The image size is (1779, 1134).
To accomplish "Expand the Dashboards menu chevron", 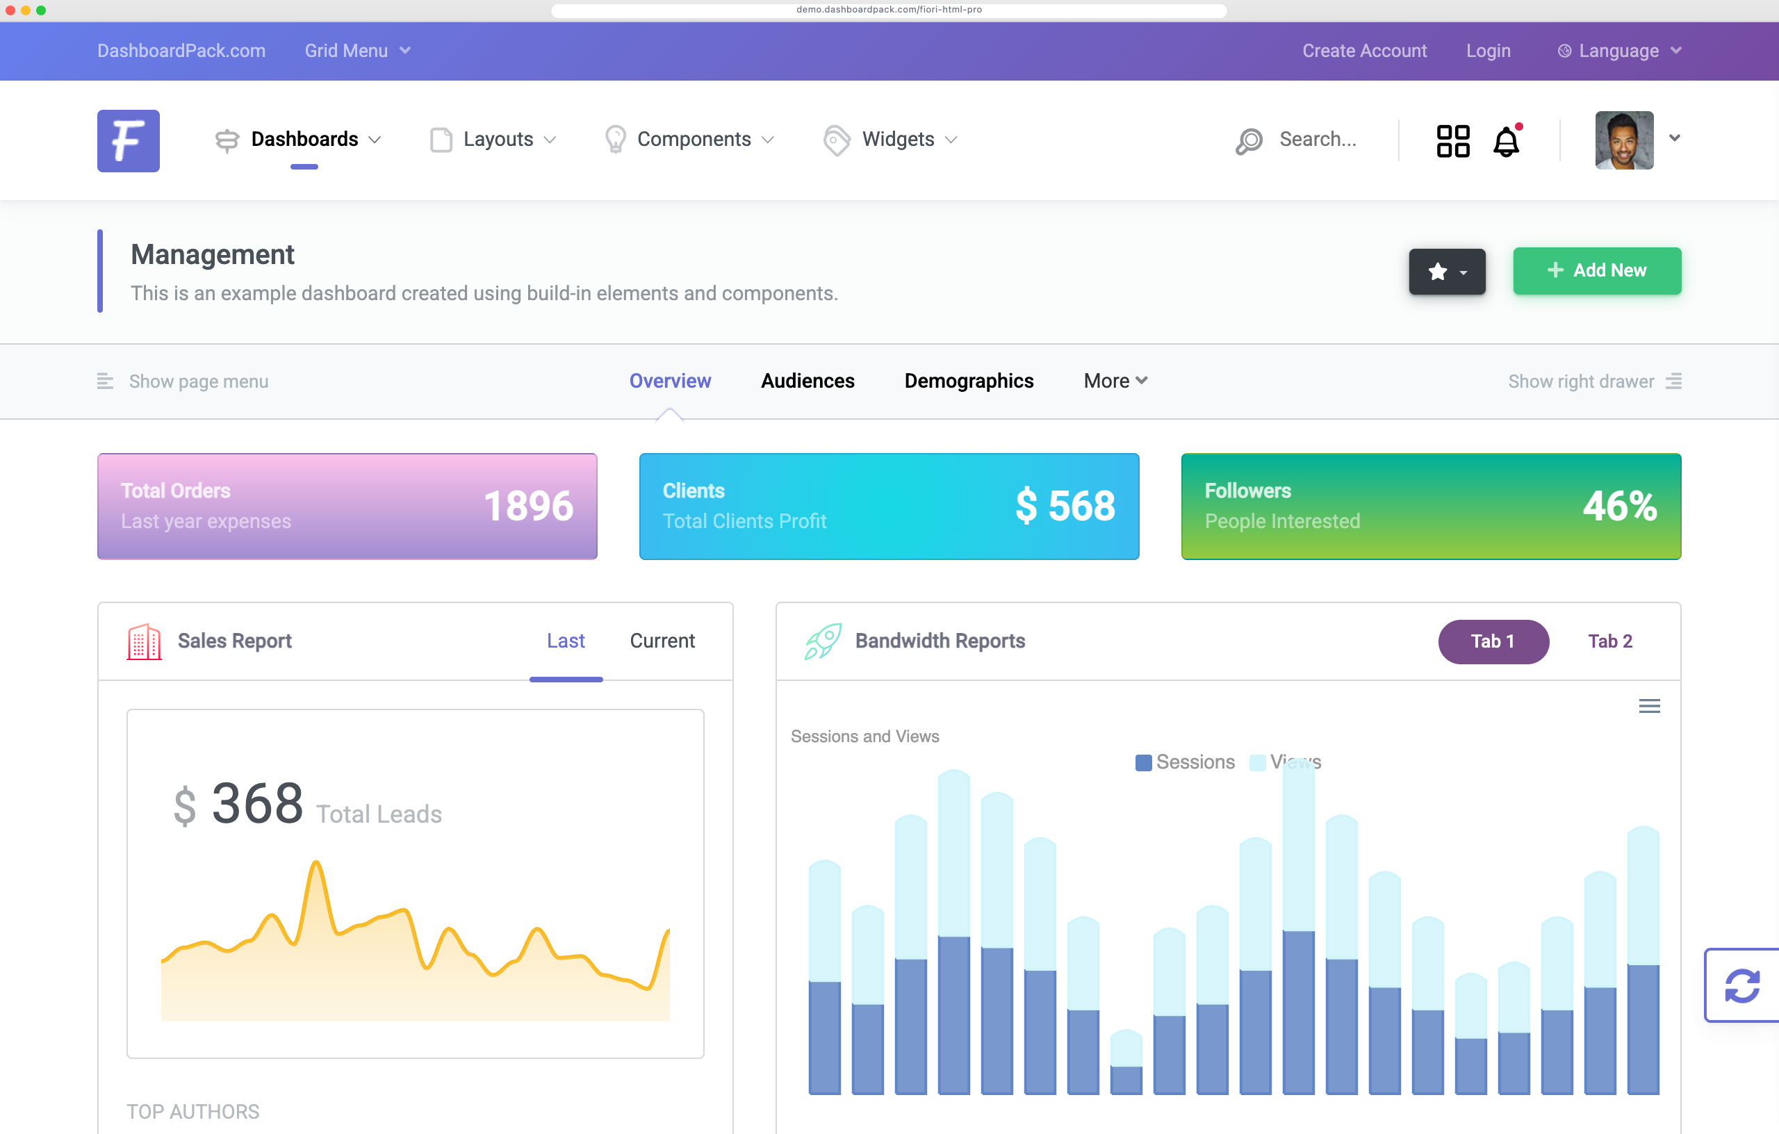I will 375,140.
